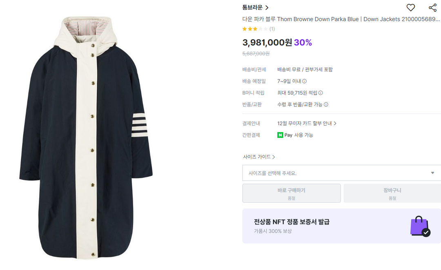Open info icon next to 7~9일 이내
The height and width of the screenshot is (270, 441).
[x=304, y=81]
